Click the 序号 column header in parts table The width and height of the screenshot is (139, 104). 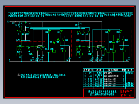(x=85, y=70)
